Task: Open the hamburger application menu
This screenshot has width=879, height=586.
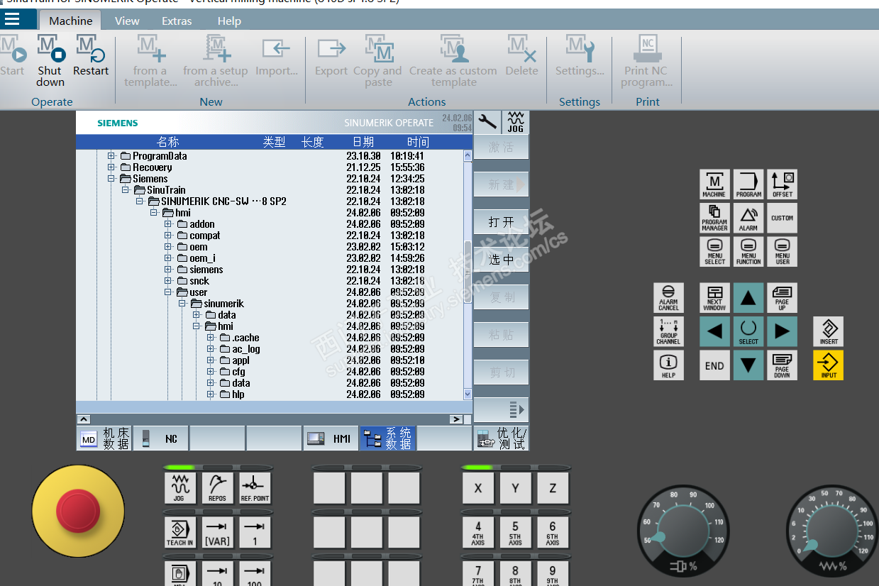Action: [13, 19]
